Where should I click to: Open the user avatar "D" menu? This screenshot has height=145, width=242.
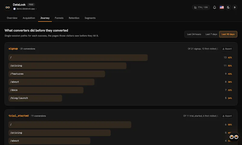tap(235, 7)
